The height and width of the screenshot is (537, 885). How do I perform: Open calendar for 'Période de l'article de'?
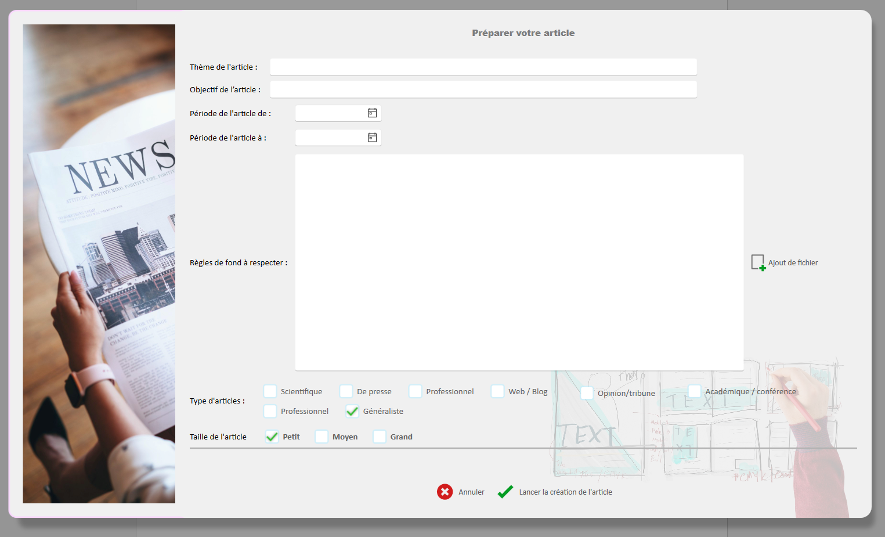[x=373, y=113]
